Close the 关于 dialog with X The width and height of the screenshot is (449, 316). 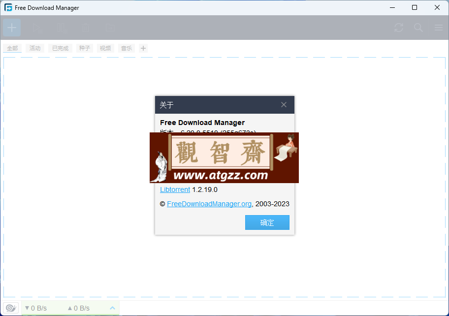(284, 105)
